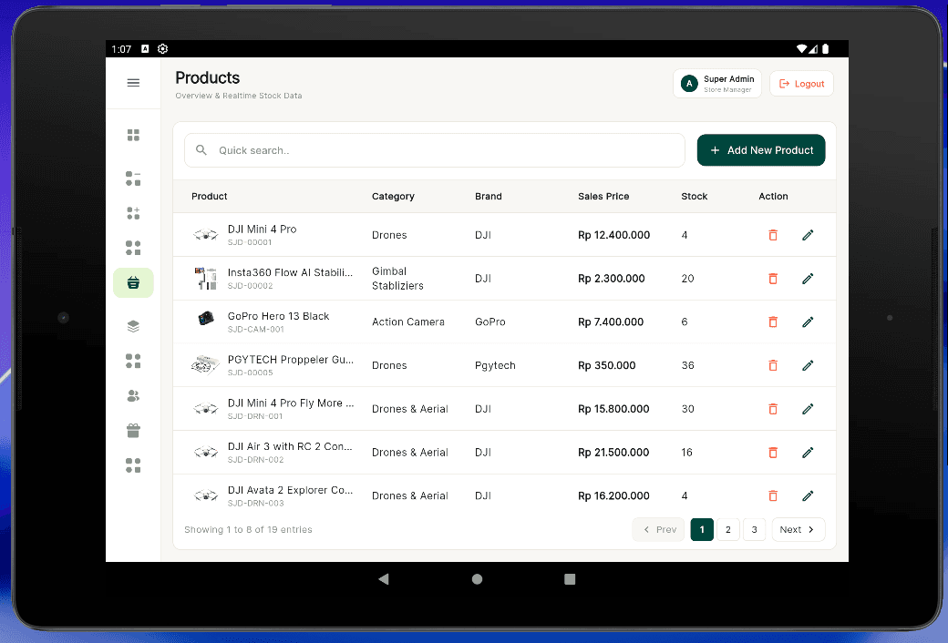This screenshot has height=643, width=948.
Task: Delete the GoPro Hero 13 Black product
Action: [773, 322]
